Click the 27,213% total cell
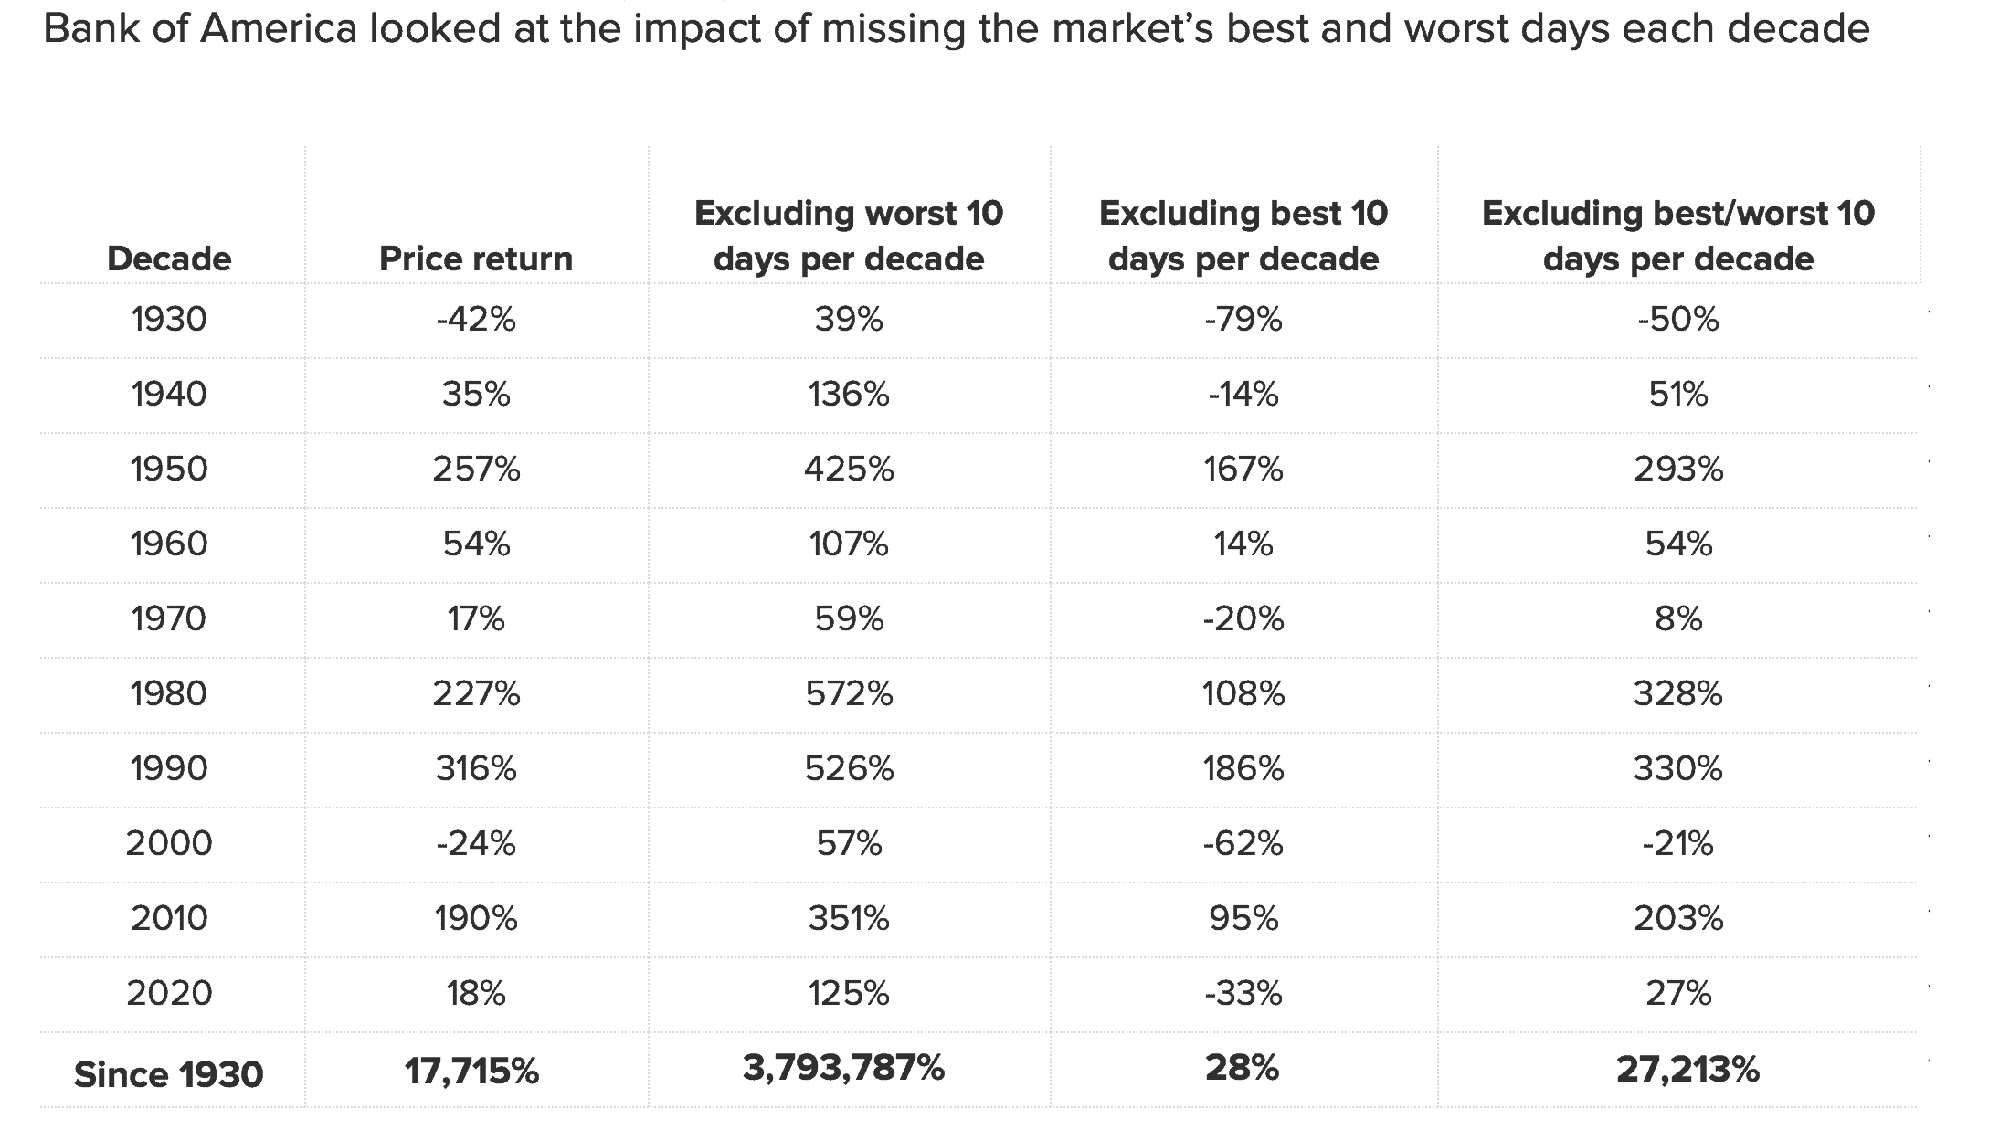 (x=1687, y=1070)
